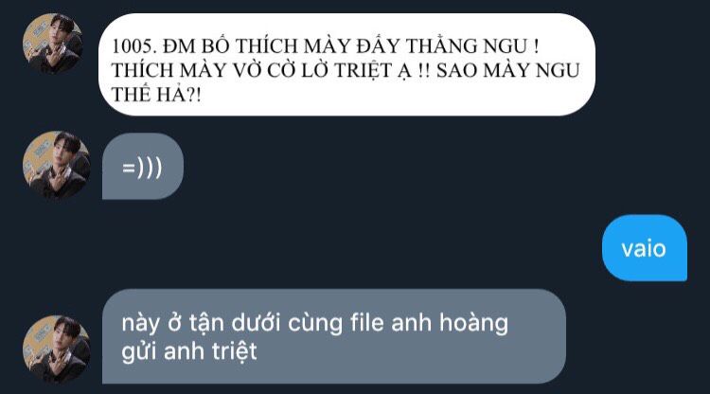Select the gray "này ở tận dưới cùng" bubble

point(334,336)
